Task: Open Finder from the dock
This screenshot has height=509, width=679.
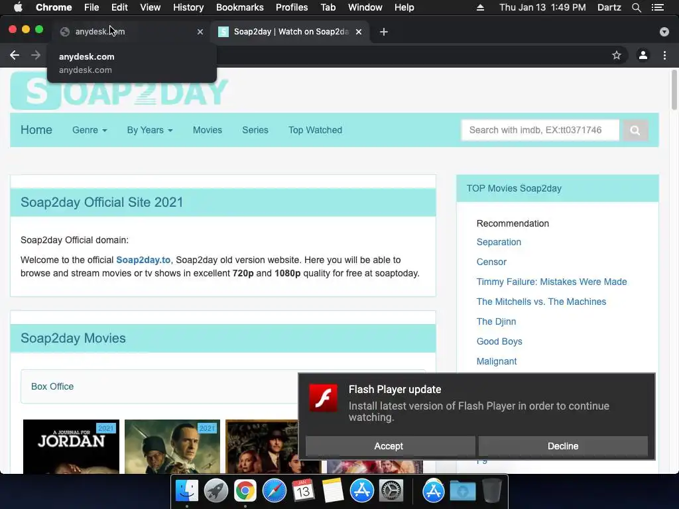Action: click(x=186, y=491)
